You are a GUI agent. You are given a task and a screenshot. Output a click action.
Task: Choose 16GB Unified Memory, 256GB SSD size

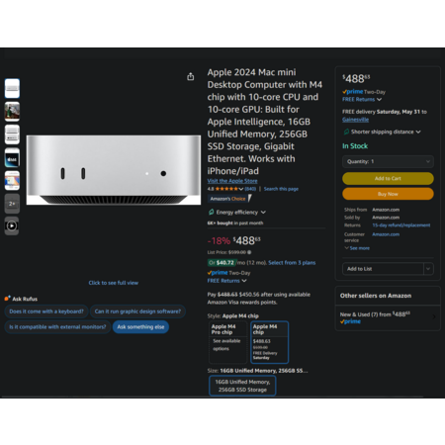pyautogui.click(x=242, y=386)
